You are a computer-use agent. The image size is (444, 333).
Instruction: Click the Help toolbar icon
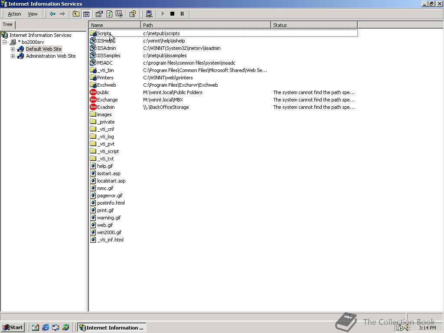[133, 14]
